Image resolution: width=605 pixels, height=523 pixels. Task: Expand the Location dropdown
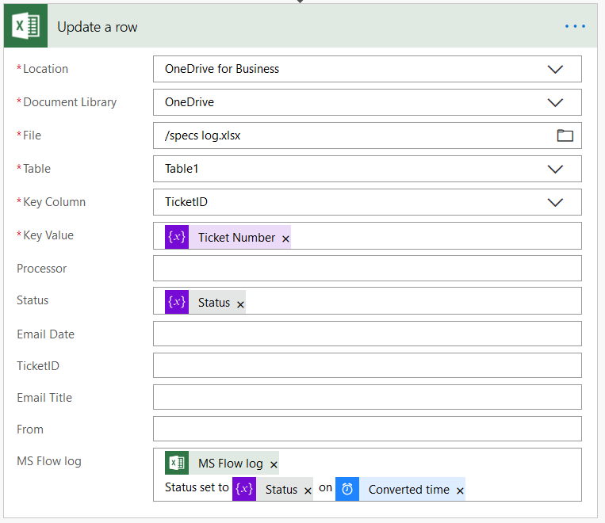555,69
